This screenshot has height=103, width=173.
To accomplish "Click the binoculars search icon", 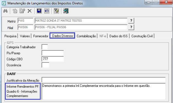I will pyautogui.click(x=5, y=11).
